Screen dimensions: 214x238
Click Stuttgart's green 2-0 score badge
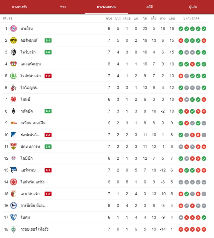click(48, 146)
